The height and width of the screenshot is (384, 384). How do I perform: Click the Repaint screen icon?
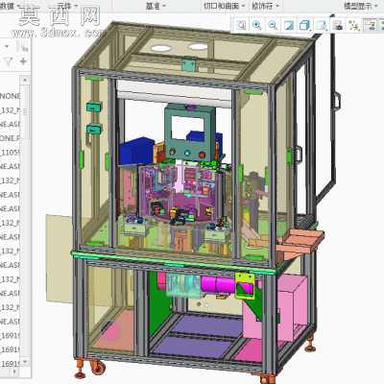point(289,25)
